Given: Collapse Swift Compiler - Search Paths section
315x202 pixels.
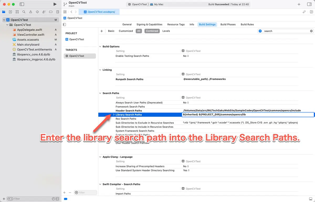Looking at the screenshot, I should pyautogui.click(x=100, y=184).
